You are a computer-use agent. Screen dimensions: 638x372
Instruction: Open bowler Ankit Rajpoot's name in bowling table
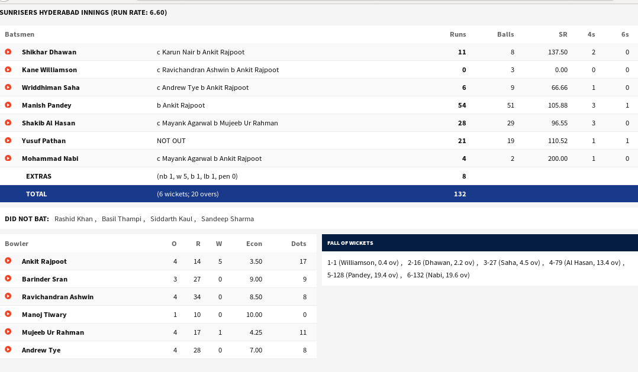44,261
